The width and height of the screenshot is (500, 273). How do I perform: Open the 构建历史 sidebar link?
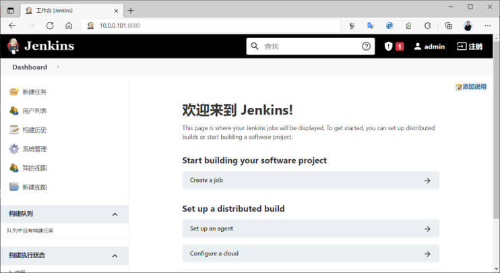coord(34,130)
